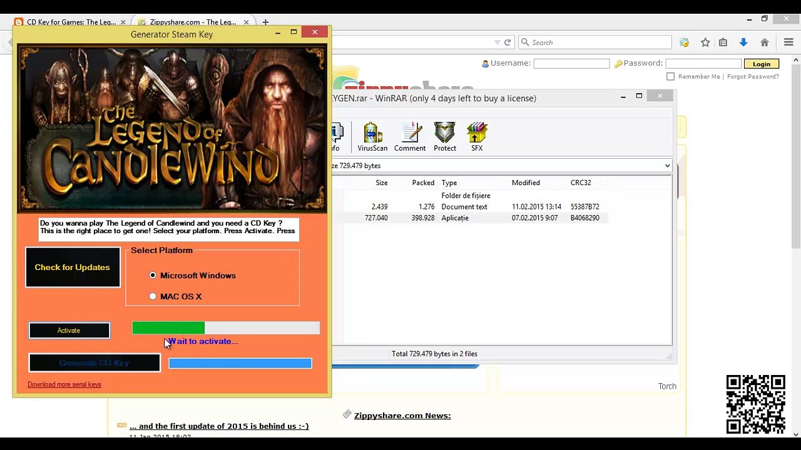
Task: Click the Username input field
Action: (571, 64)
